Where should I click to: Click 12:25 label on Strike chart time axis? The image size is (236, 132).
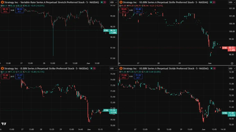(52, 129)
